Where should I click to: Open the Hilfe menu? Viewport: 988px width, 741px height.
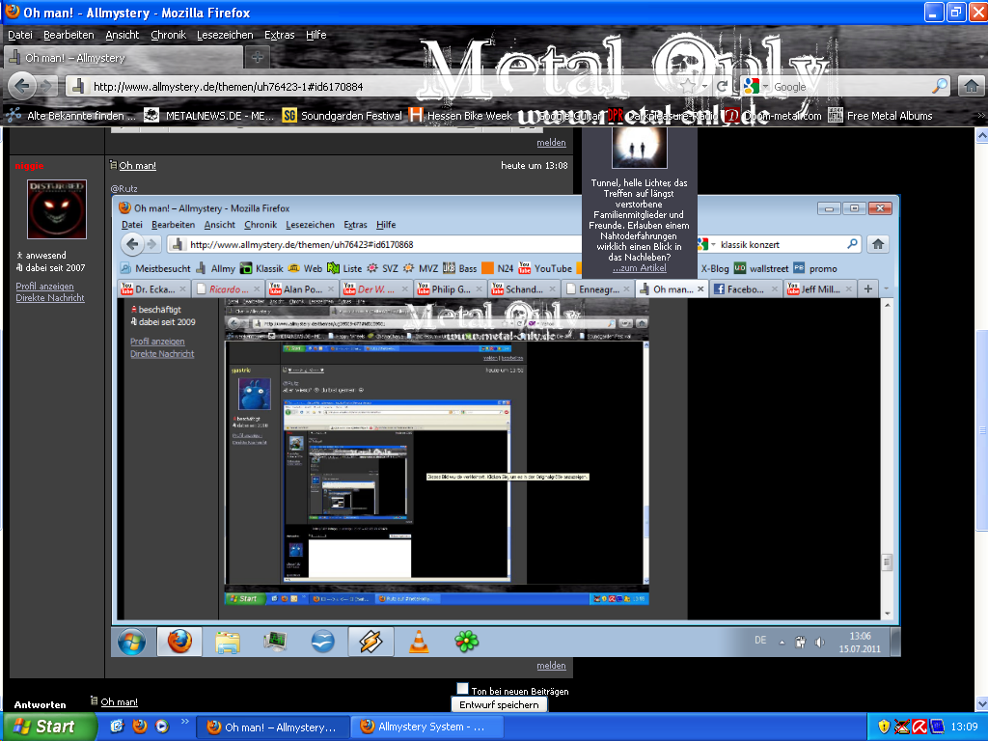pyautogui.click(x=316, y=35)
